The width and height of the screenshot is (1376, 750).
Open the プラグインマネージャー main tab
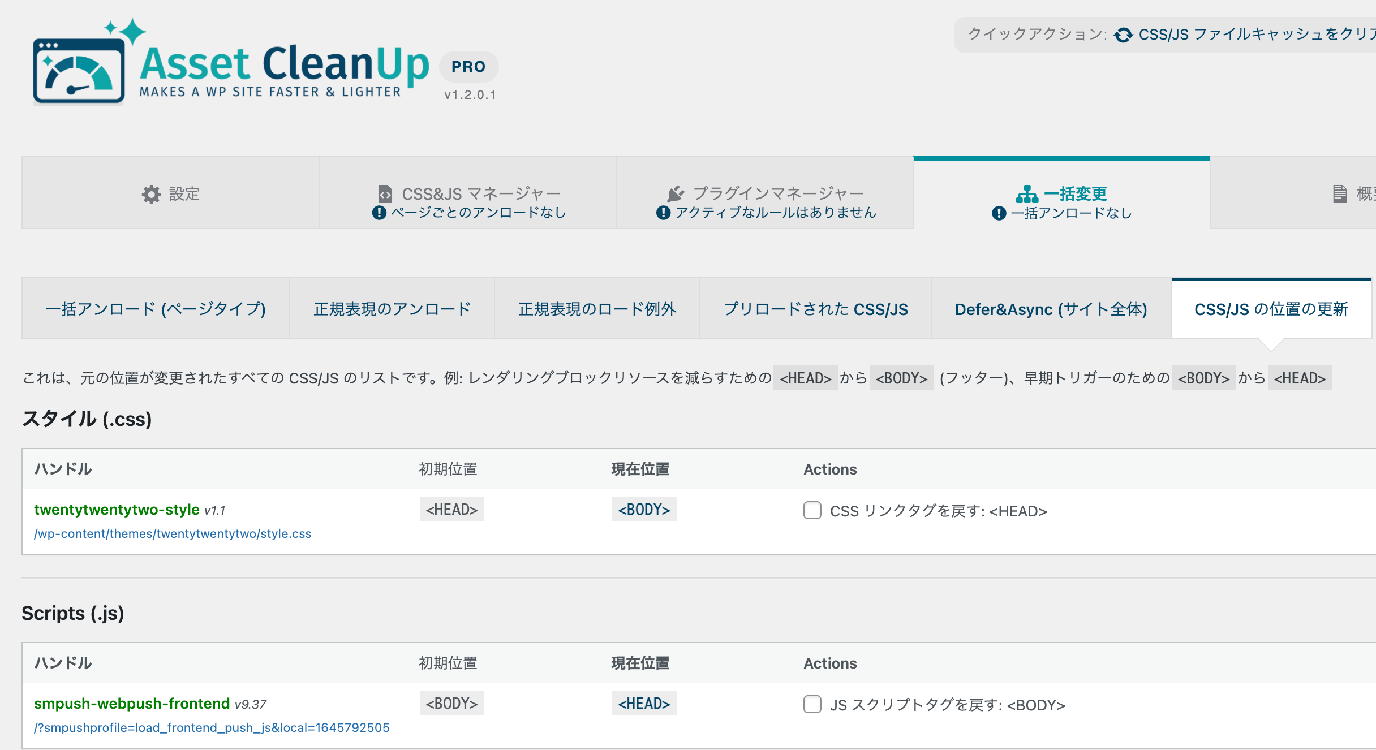click(x=765, y=193)
